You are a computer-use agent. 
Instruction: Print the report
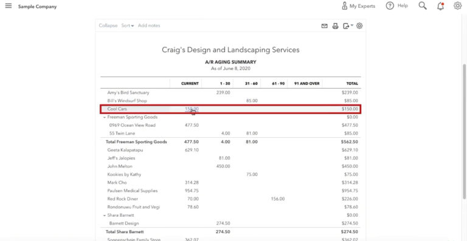(336, 26)
